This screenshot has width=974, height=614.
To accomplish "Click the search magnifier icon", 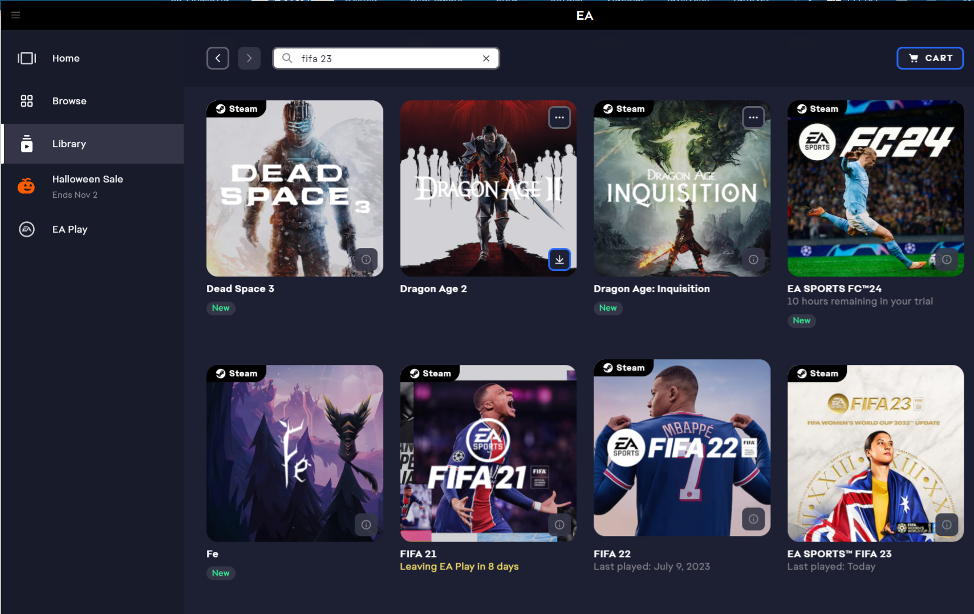I will [x=287, y=58].
